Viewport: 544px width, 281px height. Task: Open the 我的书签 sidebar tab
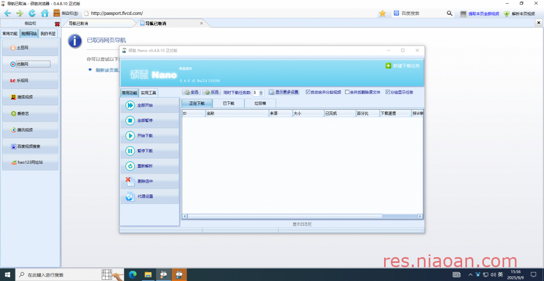[48, 33]
